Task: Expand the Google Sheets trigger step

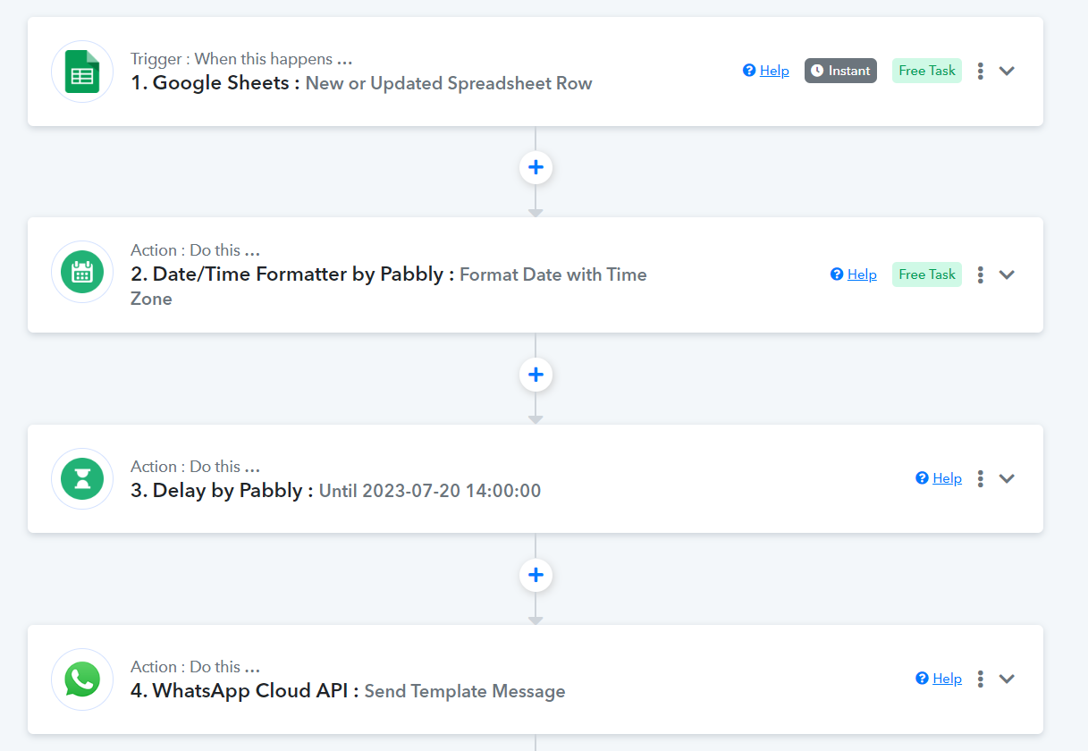Action: [x=1007, y=71]
